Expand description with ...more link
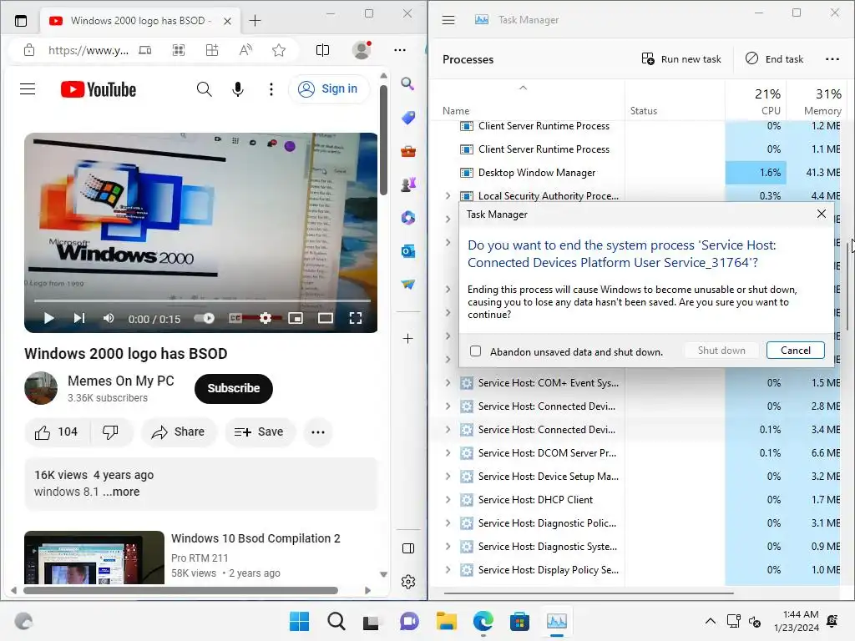 [x=121, y=492]
